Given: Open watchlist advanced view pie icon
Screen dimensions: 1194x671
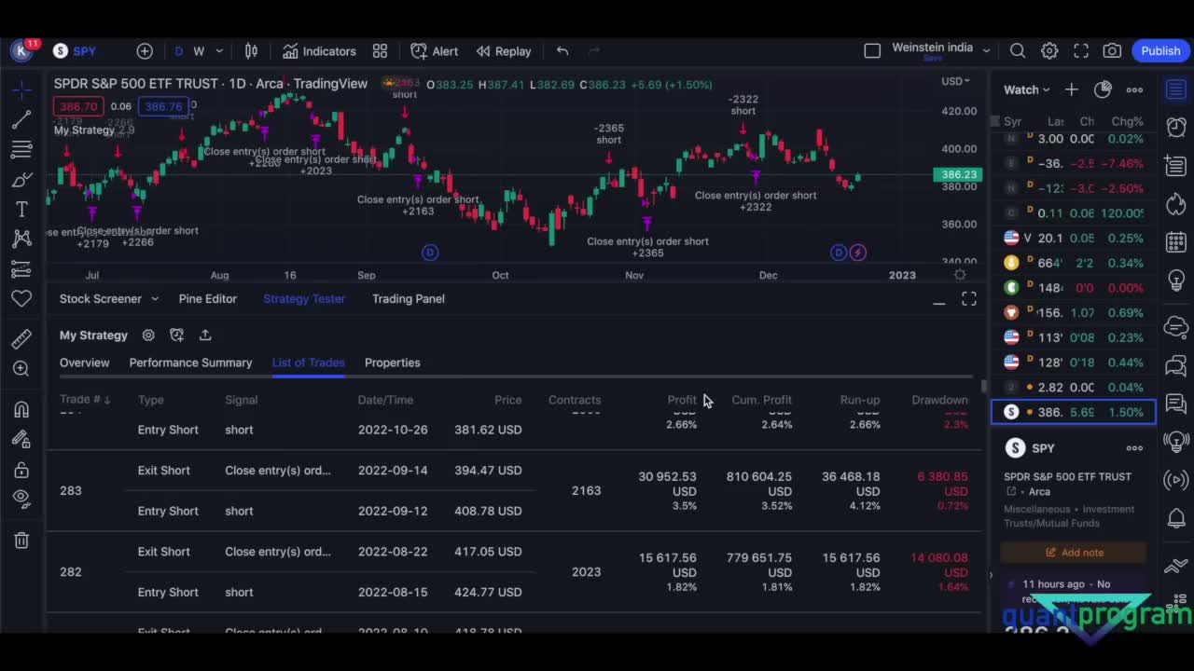Looking at the screenshot, I should pos(1103,89).
